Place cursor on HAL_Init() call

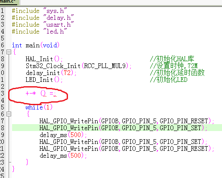(x=44, y=59)
